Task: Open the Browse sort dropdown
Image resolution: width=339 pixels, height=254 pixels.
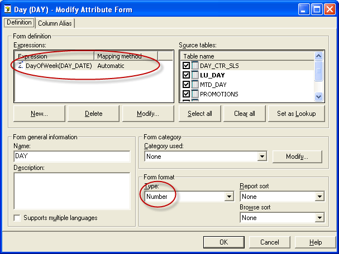Action: tap(319, 218)
